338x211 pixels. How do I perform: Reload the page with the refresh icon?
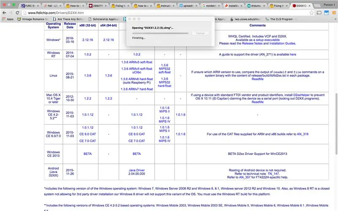click(17, 13)
